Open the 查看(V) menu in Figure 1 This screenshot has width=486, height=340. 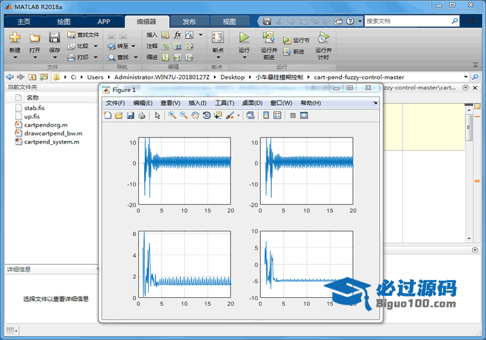point(170,103)
